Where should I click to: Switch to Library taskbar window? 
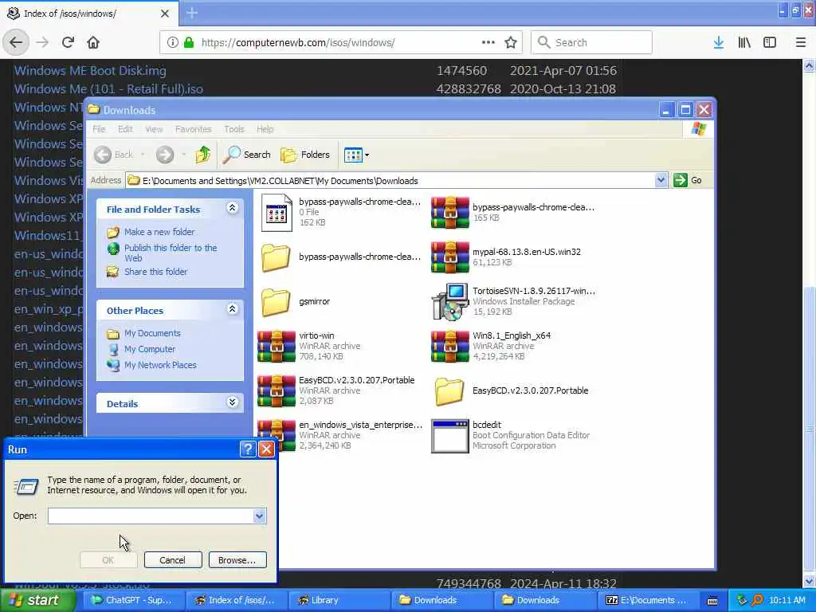click(x=339, y=600)
